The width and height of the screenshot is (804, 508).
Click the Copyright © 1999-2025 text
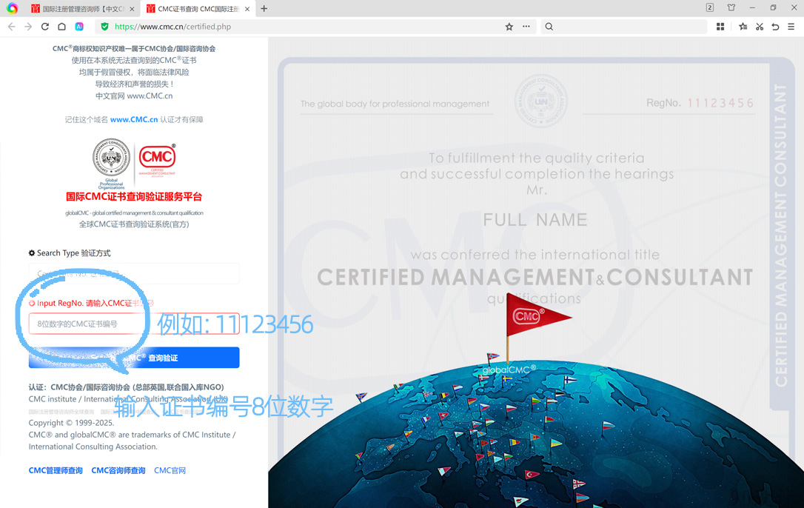[71, 423]
